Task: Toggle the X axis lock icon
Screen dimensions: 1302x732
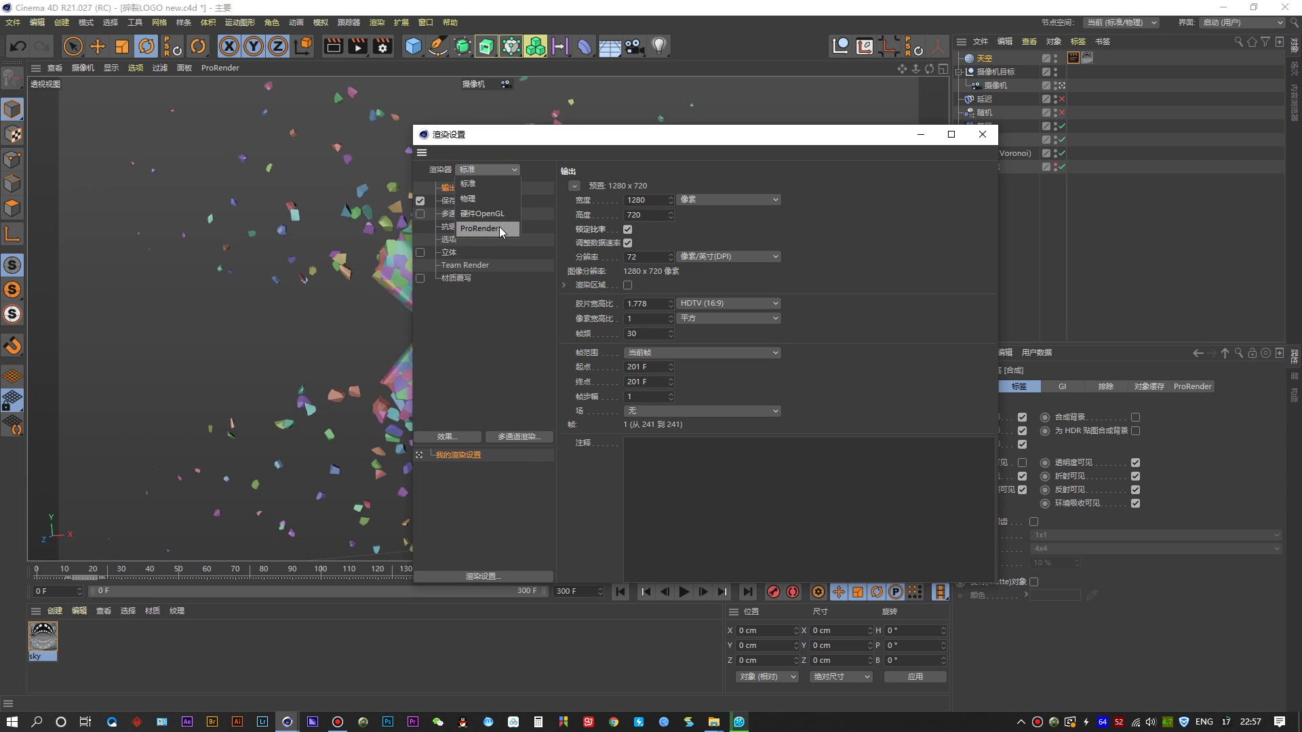Action: (229, 46)
